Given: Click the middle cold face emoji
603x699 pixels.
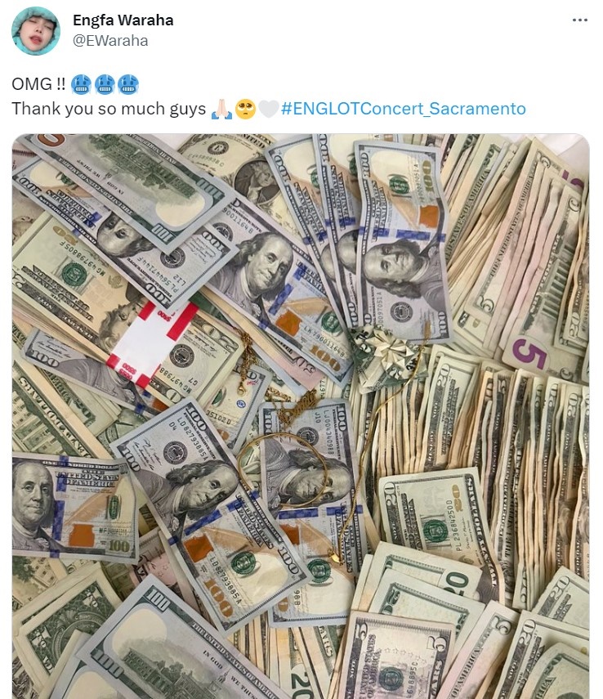Looking at the screenshot, I should pyautogui.click(x=105, y=84).
